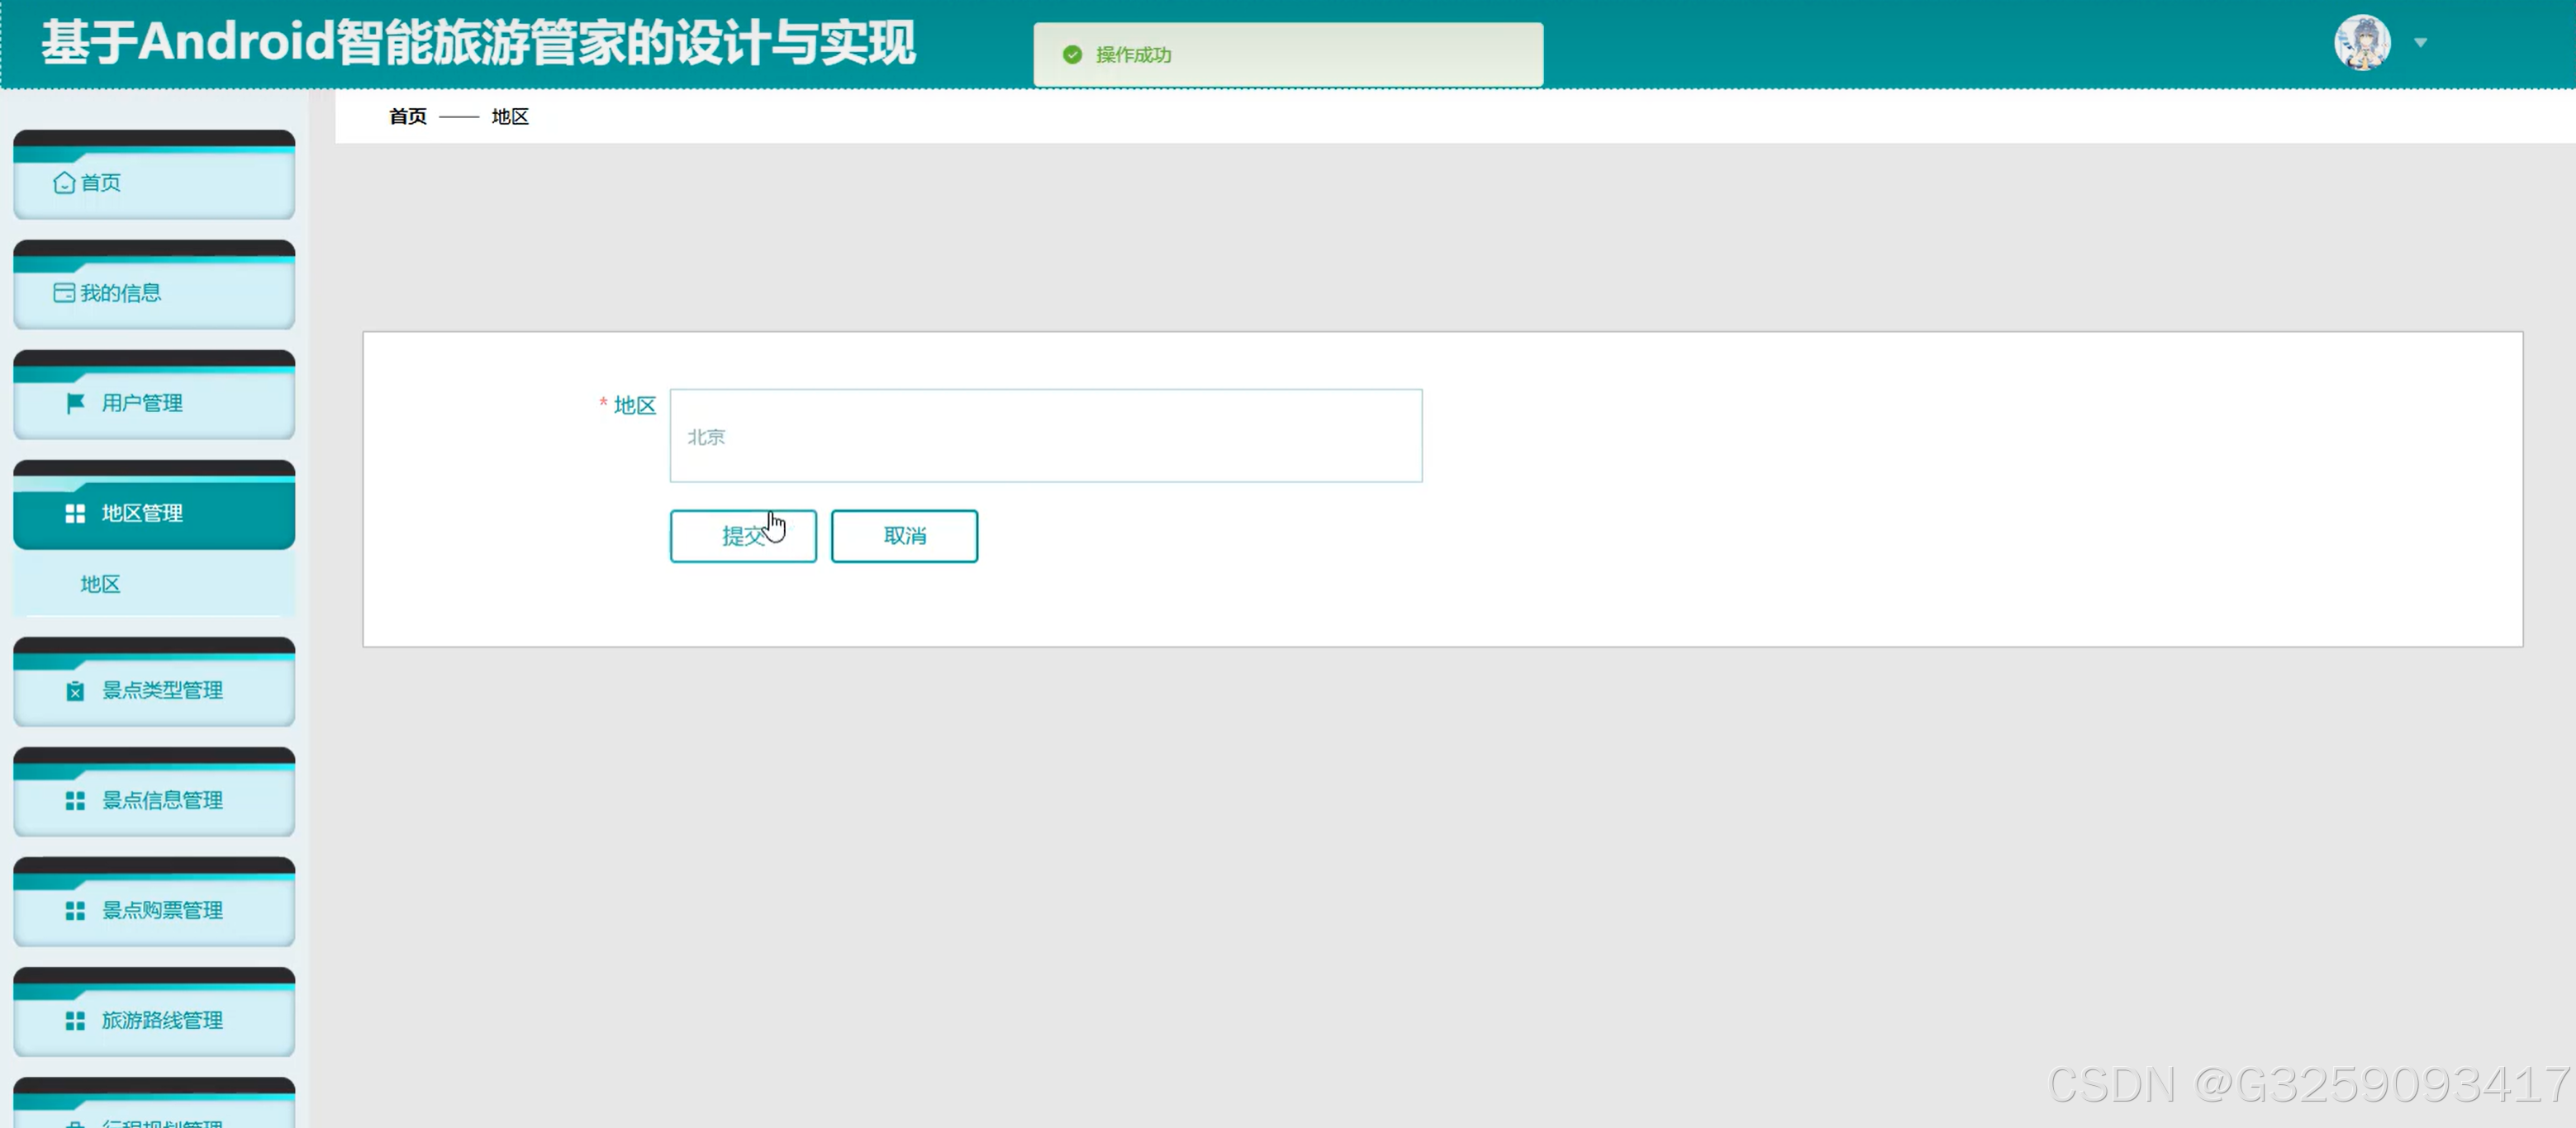This screenshot has width=2576, height=1128.
Task: Click the grid icon beside 地区管理
Action: (75, 514)
